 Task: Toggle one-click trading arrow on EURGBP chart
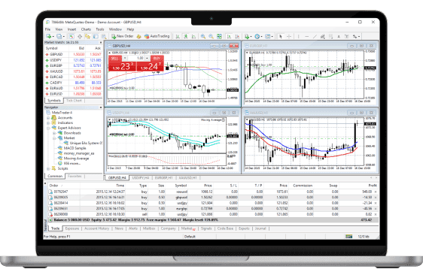247,53
